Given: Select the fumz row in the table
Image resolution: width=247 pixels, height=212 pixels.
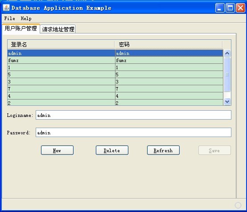Looking at the screenshot, I should pyautogui.click(x=115, y=60).
